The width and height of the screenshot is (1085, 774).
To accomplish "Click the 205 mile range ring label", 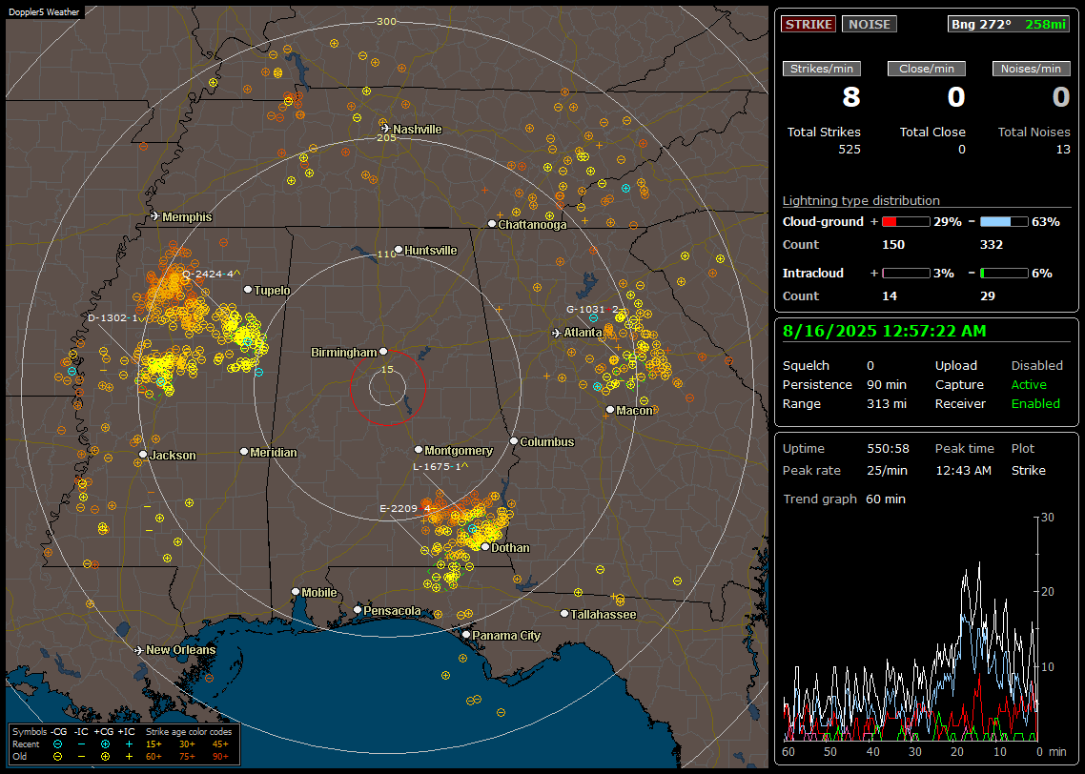I will pos(386,137).
